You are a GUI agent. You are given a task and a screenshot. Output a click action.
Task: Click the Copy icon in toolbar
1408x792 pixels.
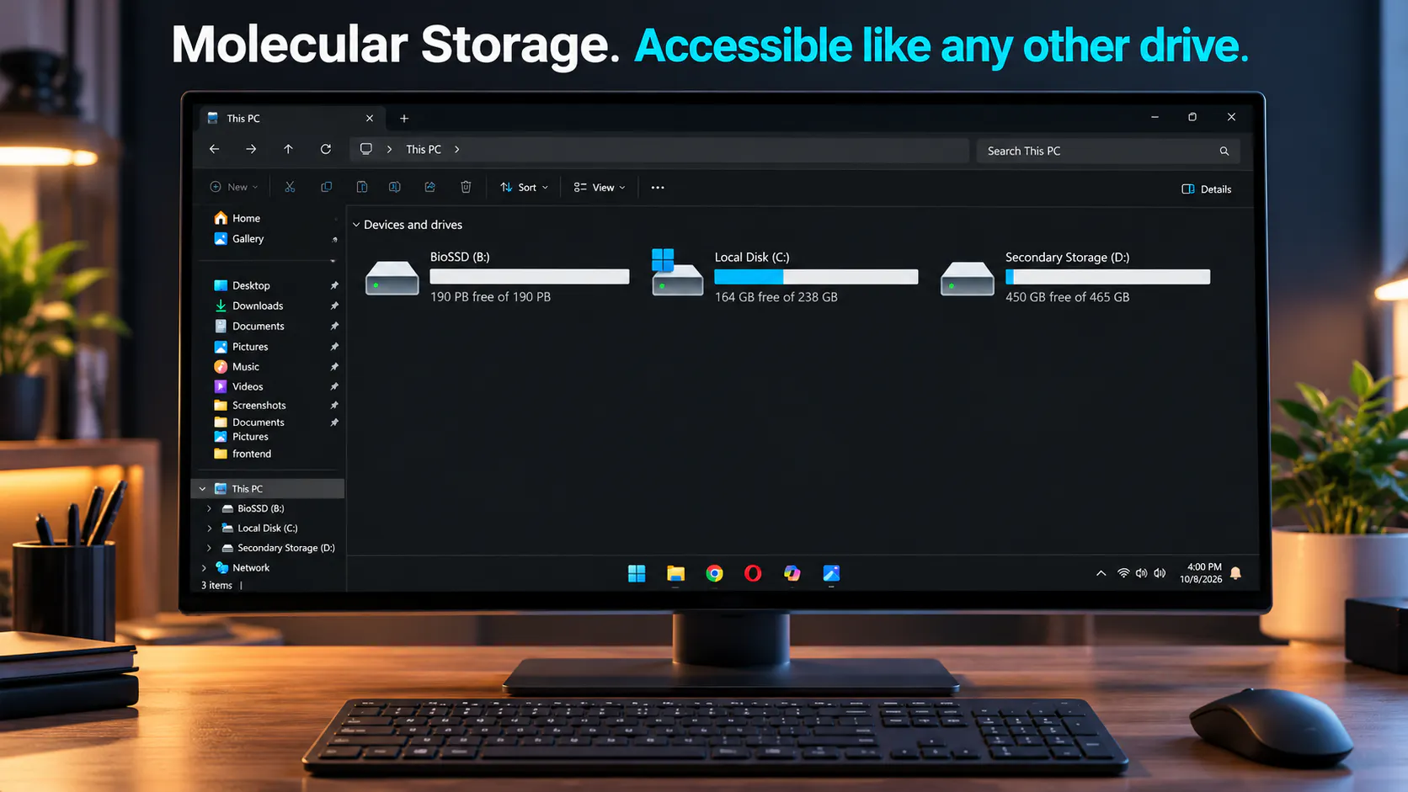(326, 187)
